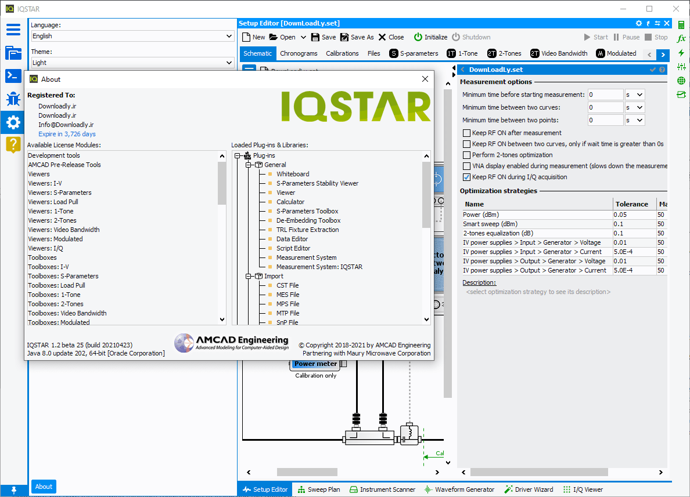Open the green calculator sidebar icon

tap(681, 25)
